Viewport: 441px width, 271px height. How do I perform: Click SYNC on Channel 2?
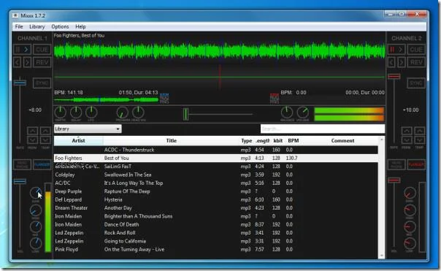416,83
